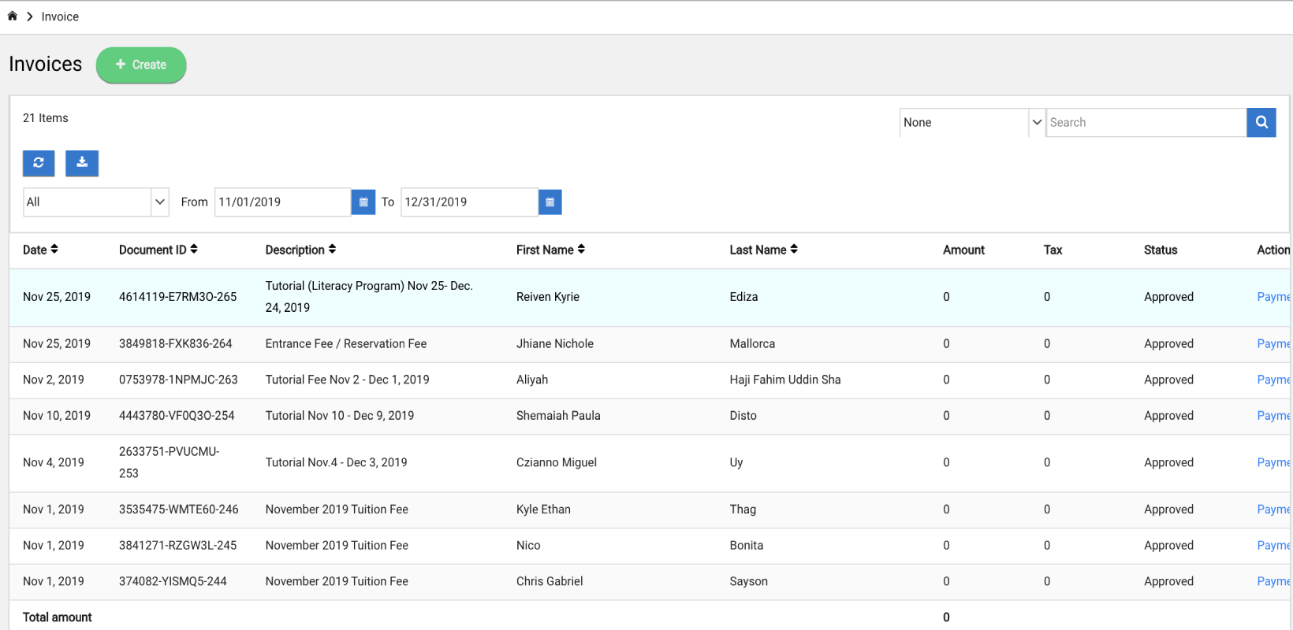Image resolution: width=1293 pixels, height=630 pixels.
Task: Click the home breadcrumb icon
Action: [x=13, y=16]
